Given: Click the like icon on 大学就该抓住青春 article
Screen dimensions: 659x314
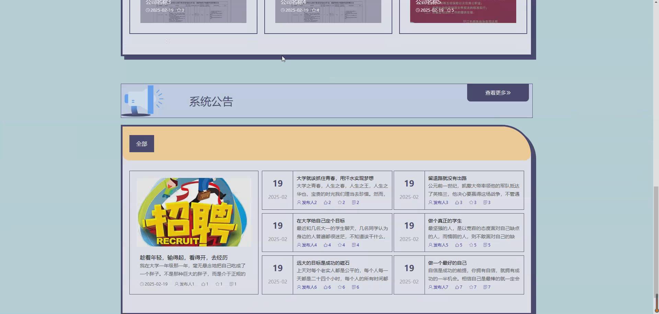Looking at the screenshot, I should 325,202.
